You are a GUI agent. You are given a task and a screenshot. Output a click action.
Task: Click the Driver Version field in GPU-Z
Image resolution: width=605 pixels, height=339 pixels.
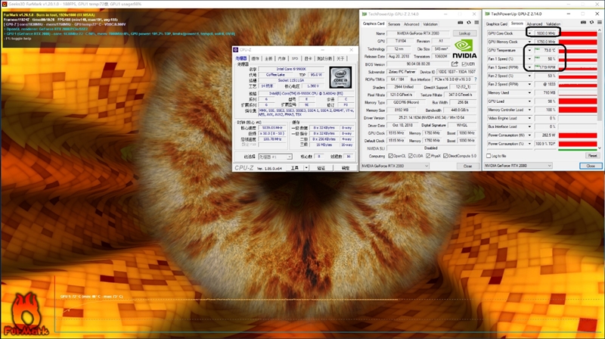[432, 118]
